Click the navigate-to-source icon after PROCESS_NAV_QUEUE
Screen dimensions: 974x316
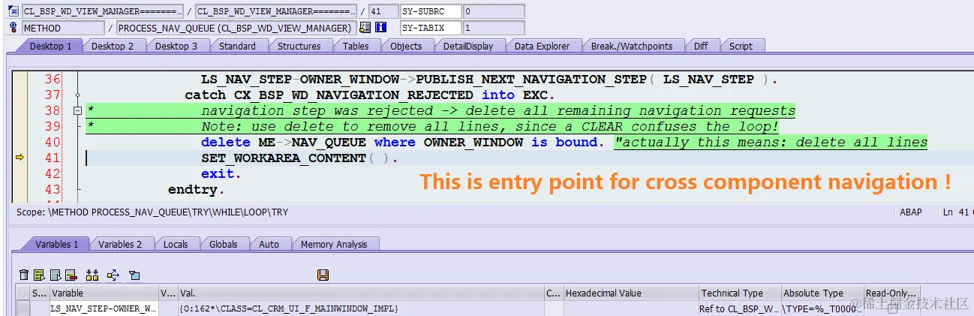365,28
